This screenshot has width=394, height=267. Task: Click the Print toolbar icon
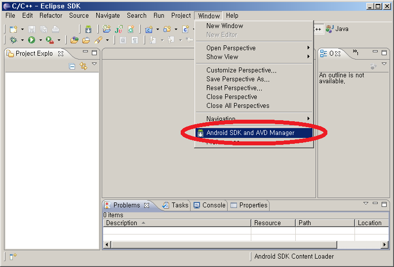55,30
